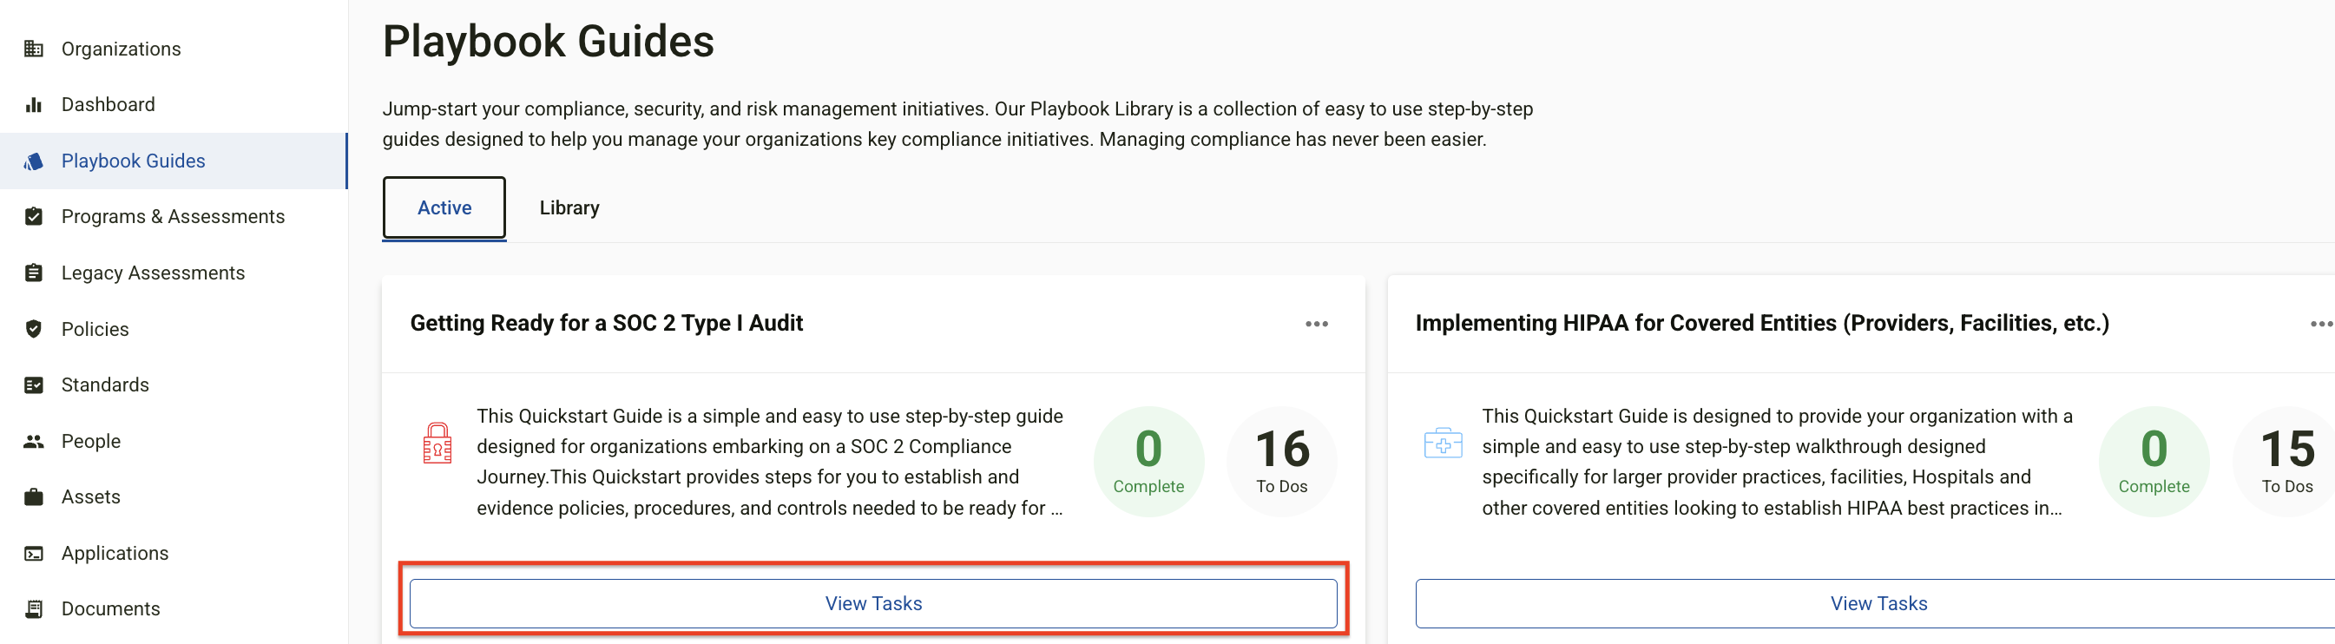
Task: Go to Dashboard in the sidebar
Action: coord(174,105)
